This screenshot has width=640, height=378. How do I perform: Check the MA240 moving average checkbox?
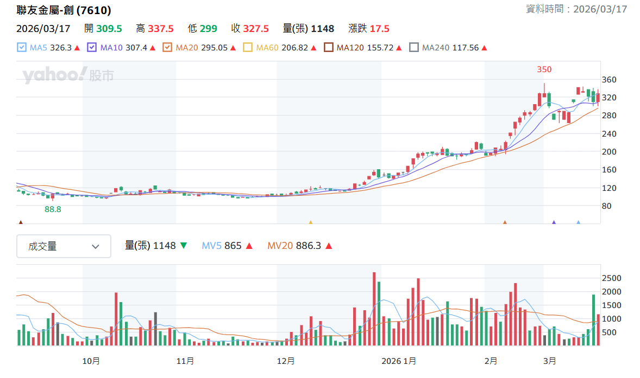414,48
